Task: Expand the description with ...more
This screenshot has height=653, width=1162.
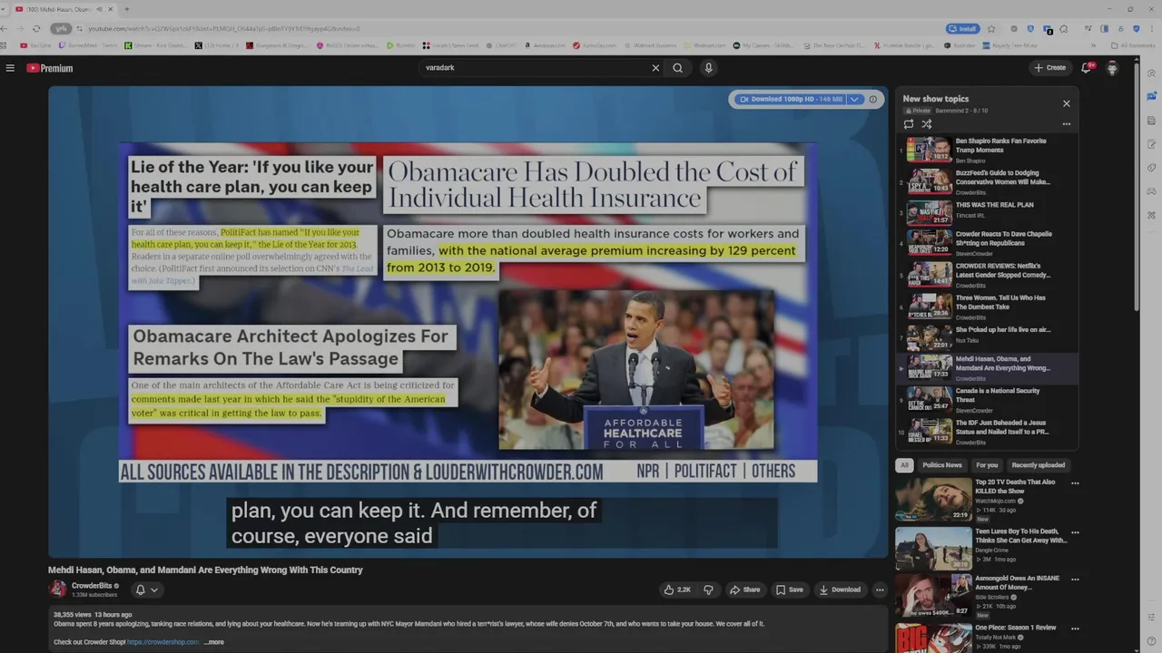Action: click(213, 642)
